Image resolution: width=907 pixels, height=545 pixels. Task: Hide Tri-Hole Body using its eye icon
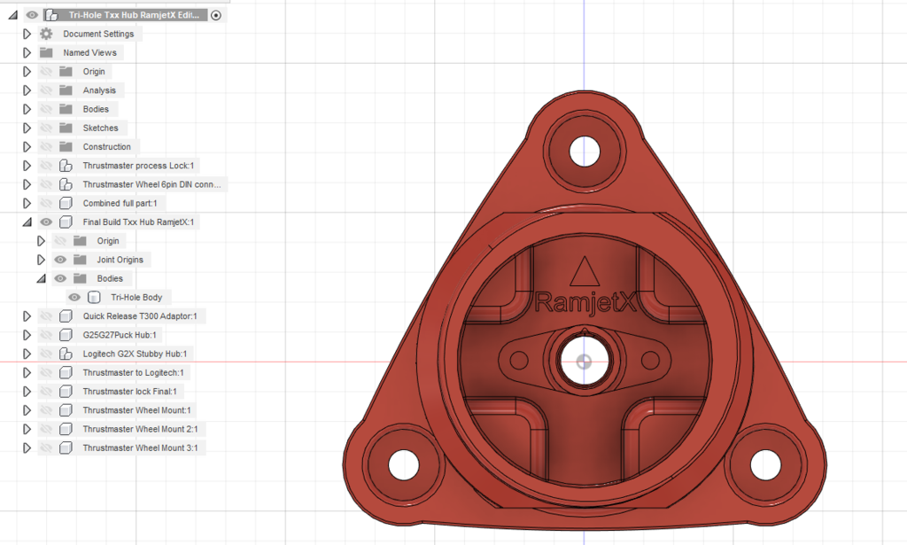pos(74,298)
